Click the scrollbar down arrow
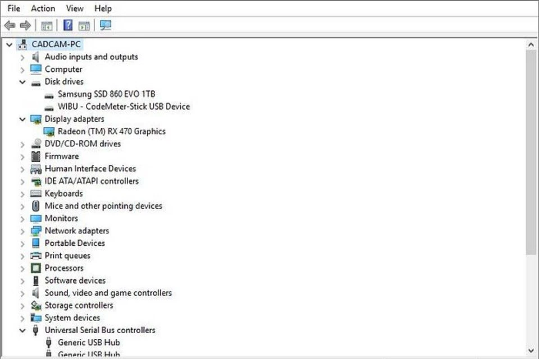 [531, 349]
